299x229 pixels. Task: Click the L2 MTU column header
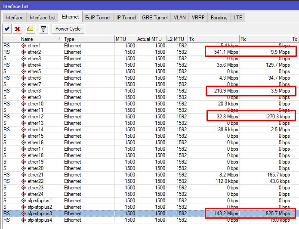click(177, 39)
